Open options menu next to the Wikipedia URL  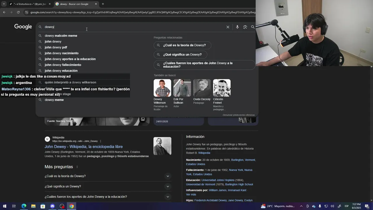101,141
